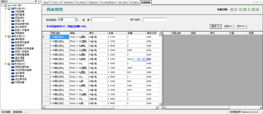Click the 出药(I) button
Viewport: 263px width, 114px height.
(x=228, y=26)
